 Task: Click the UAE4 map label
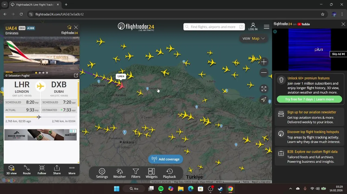point(121,76)
